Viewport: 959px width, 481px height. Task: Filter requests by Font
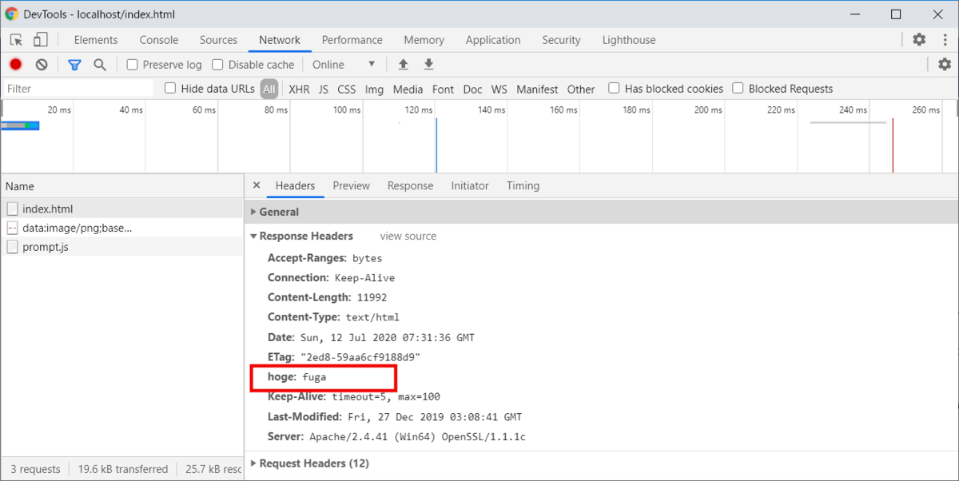pos(443,89)
